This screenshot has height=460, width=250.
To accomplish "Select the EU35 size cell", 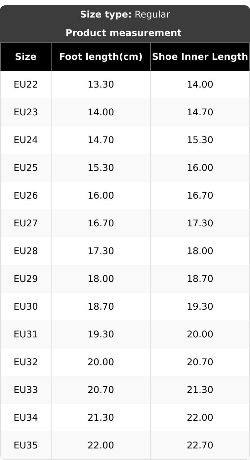I will click(26, 445).
